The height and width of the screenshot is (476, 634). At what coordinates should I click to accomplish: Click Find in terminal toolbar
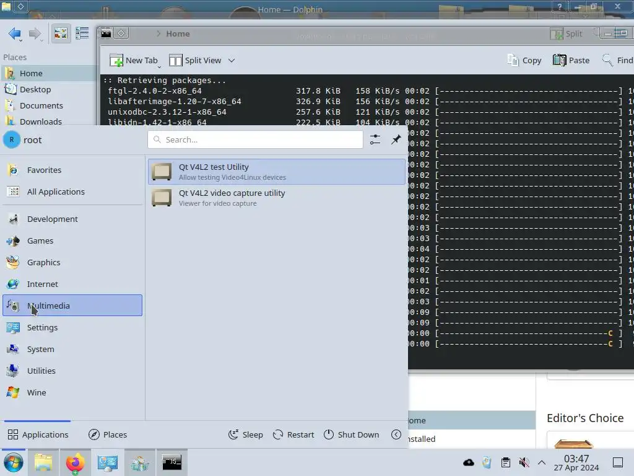click(x=617, y=60)
